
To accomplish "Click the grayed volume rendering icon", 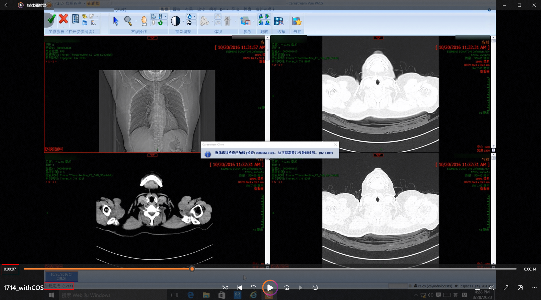I will click(204, 21).
